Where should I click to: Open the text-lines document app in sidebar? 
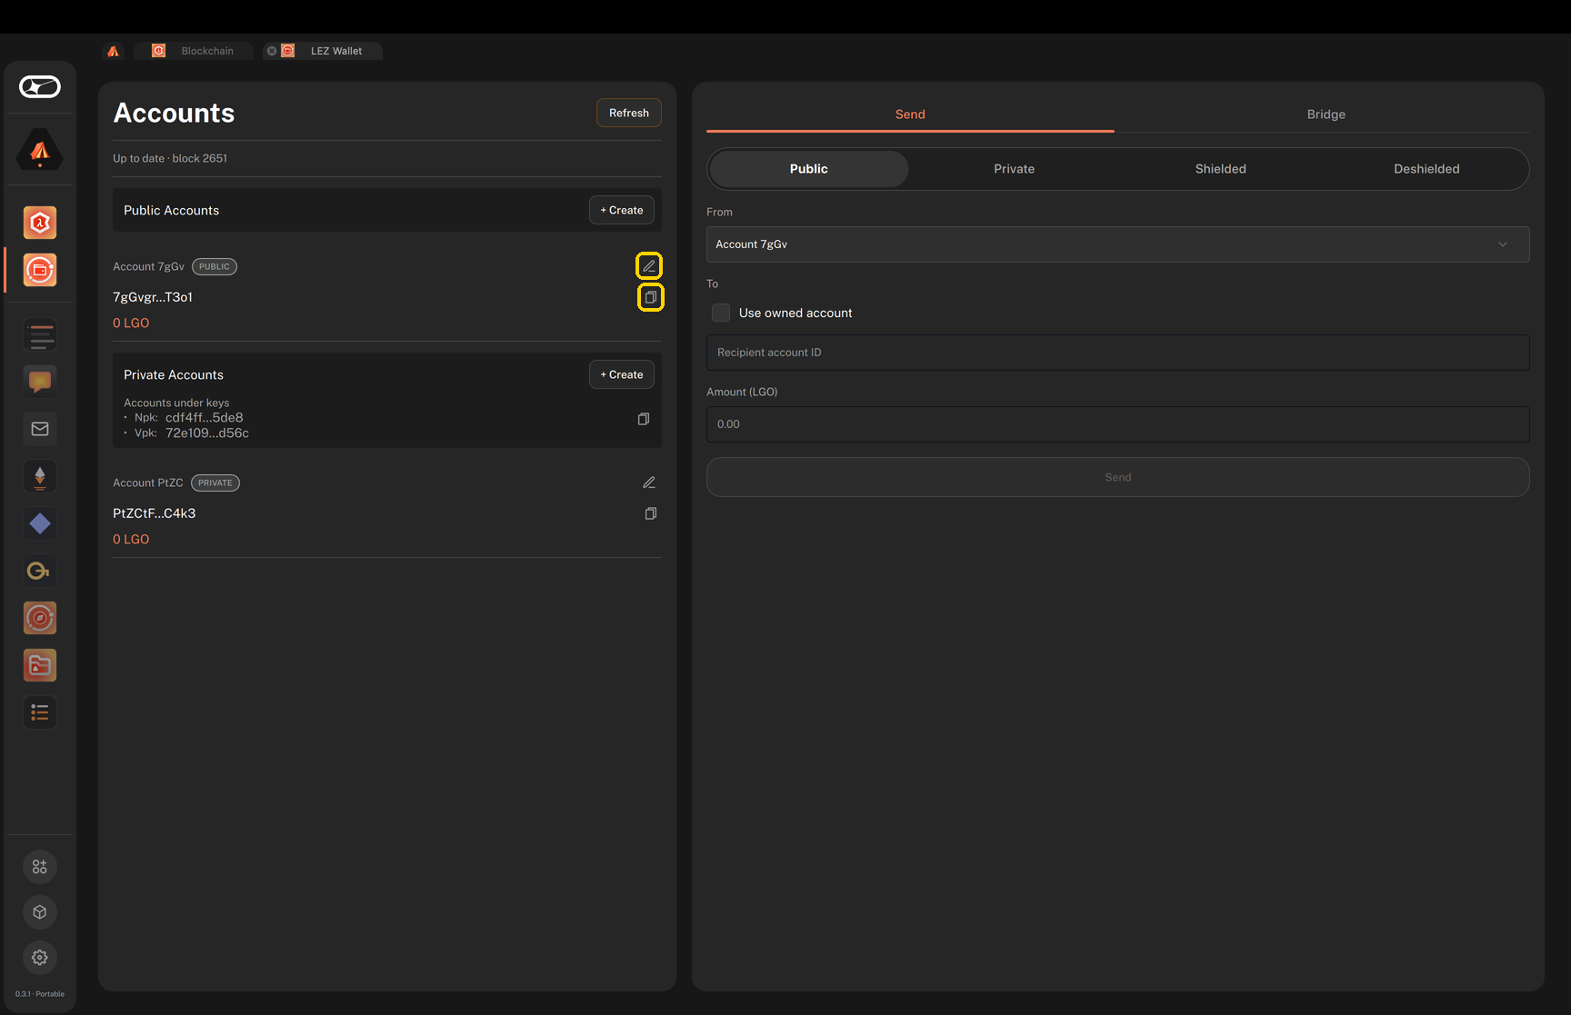[40, 335]
